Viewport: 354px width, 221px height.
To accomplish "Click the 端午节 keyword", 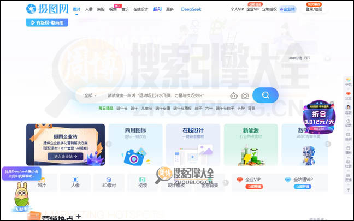I will point(122,109).
